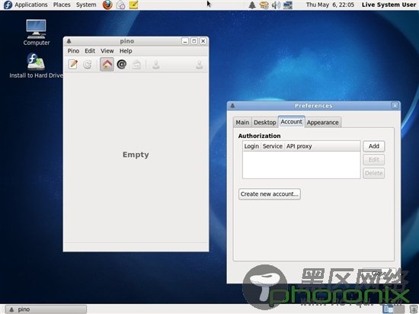Click the API proxy column header

click(322, 146)
